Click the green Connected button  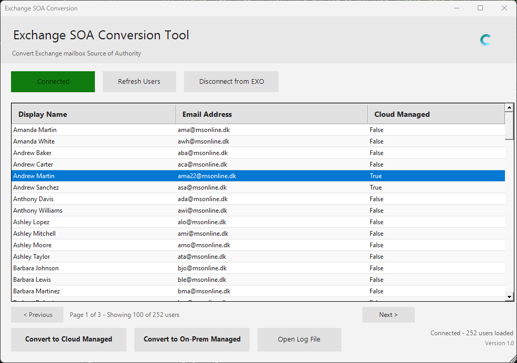coord(53,82)
